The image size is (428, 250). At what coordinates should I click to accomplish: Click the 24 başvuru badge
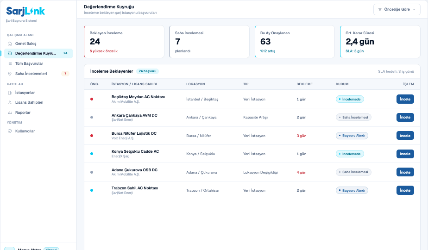click(x=147, y=71)
